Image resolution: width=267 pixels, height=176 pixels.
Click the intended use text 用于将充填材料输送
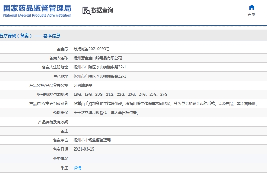(x=106, y=113)
